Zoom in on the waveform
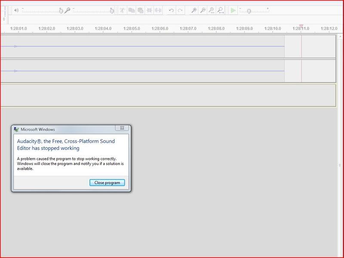 [x=194, y=10]
